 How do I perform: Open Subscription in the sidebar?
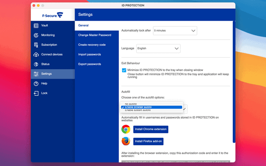(x=49, y=45)
